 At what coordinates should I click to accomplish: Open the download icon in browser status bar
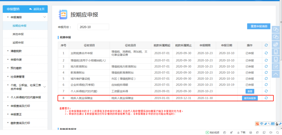pyautogui.click(x=238, y=132)
